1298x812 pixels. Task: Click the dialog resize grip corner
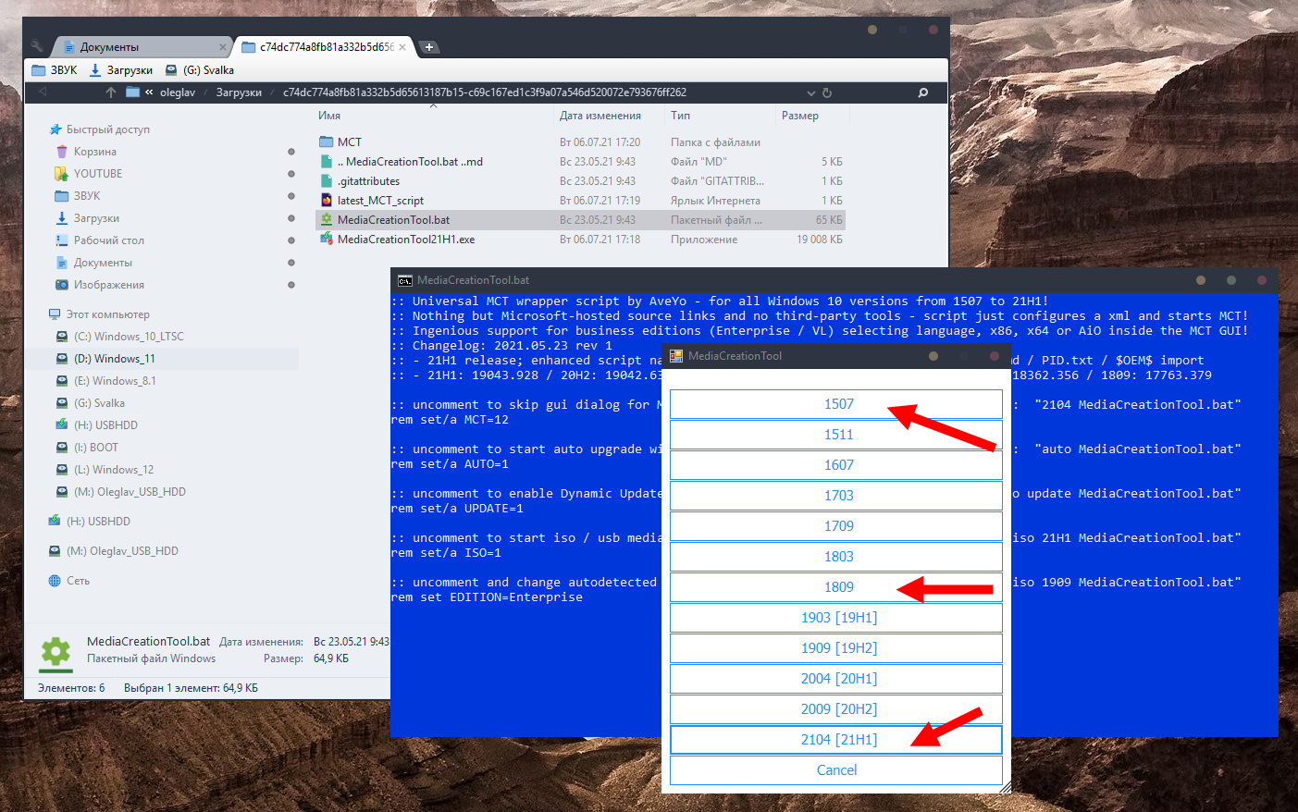click(x=1006, y=788)
